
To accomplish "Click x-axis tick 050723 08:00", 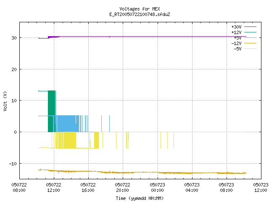I will [x=227, y=188].
